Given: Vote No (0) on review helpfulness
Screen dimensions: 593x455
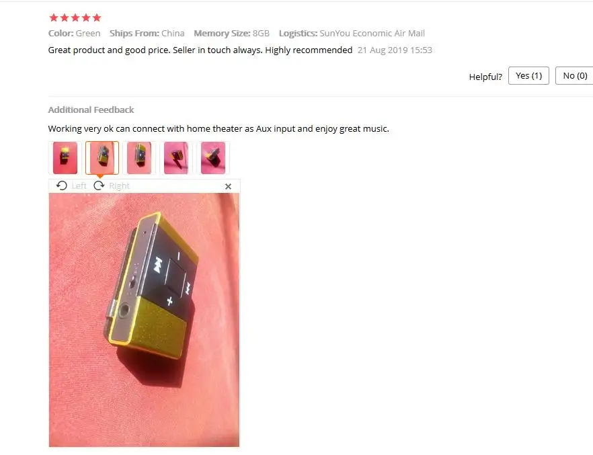Looking at the screenshot, I should click(x=575, y=75).
